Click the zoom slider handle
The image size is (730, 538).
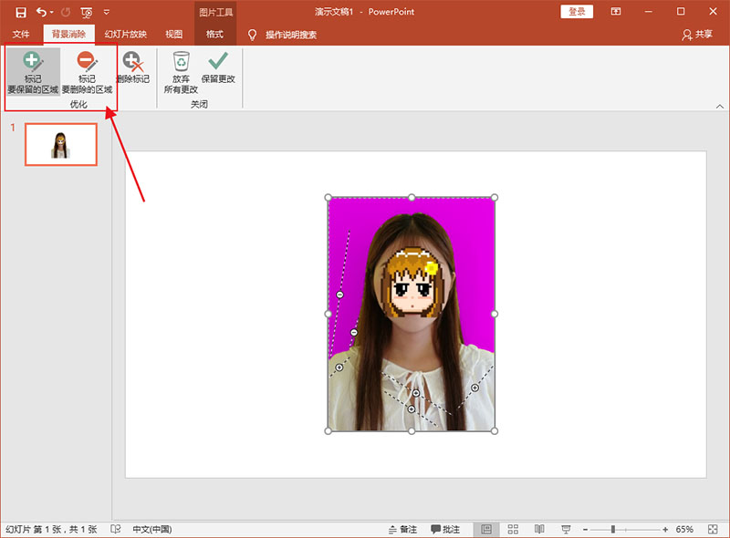coord(613,529)
